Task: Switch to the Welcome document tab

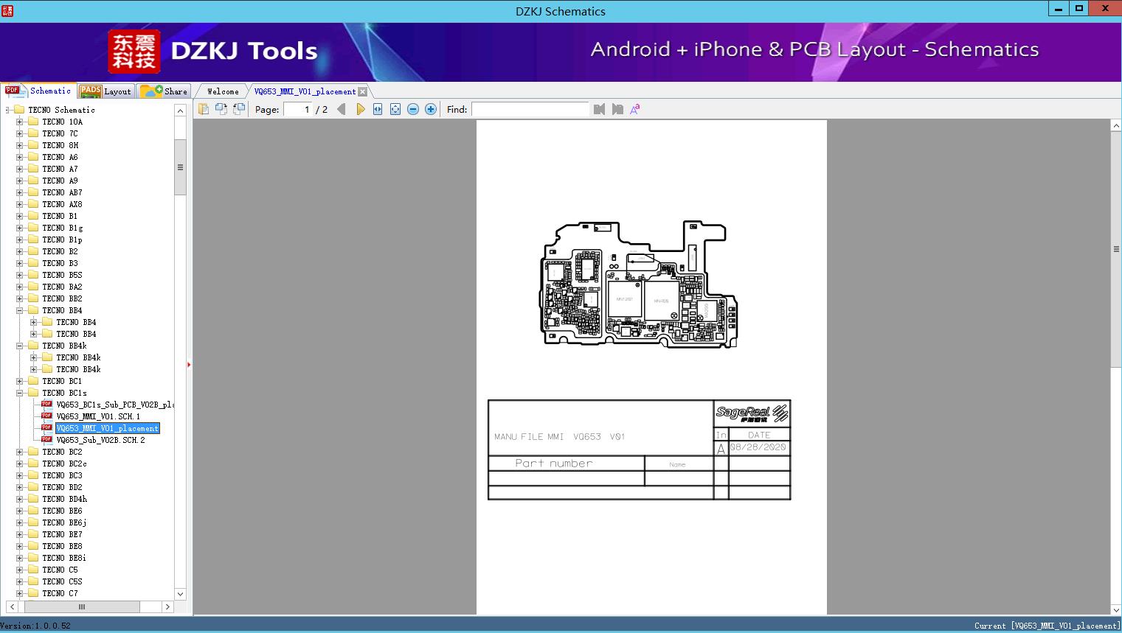Action: click(222, 91)
